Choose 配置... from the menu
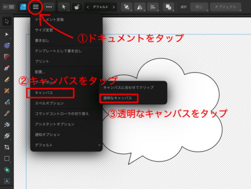This screenshot has width=251, height=189. (66, 72)
